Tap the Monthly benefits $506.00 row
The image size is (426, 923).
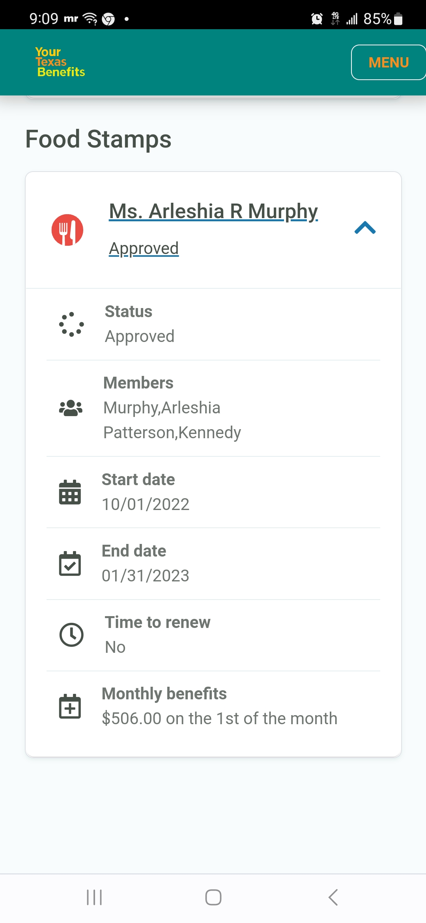[213, 706]
